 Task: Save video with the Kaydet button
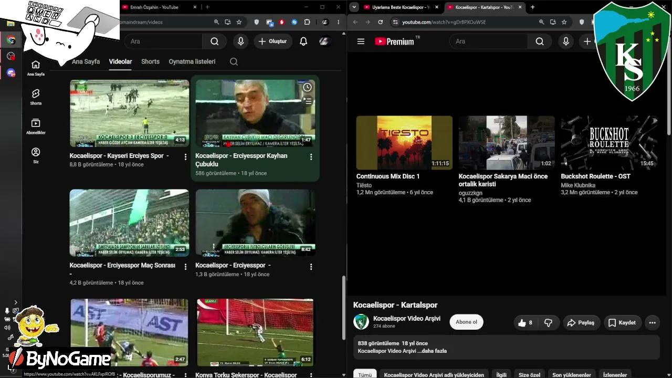pos(622,323)
